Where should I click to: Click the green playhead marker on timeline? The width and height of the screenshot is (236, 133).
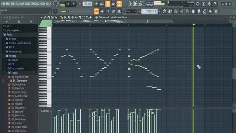click(194, 25)
